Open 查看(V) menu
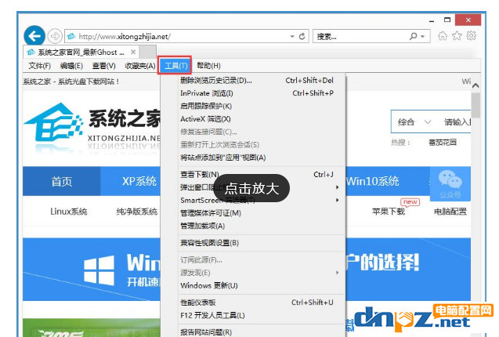This screenshot has height=337, width=499. (103, 66)
